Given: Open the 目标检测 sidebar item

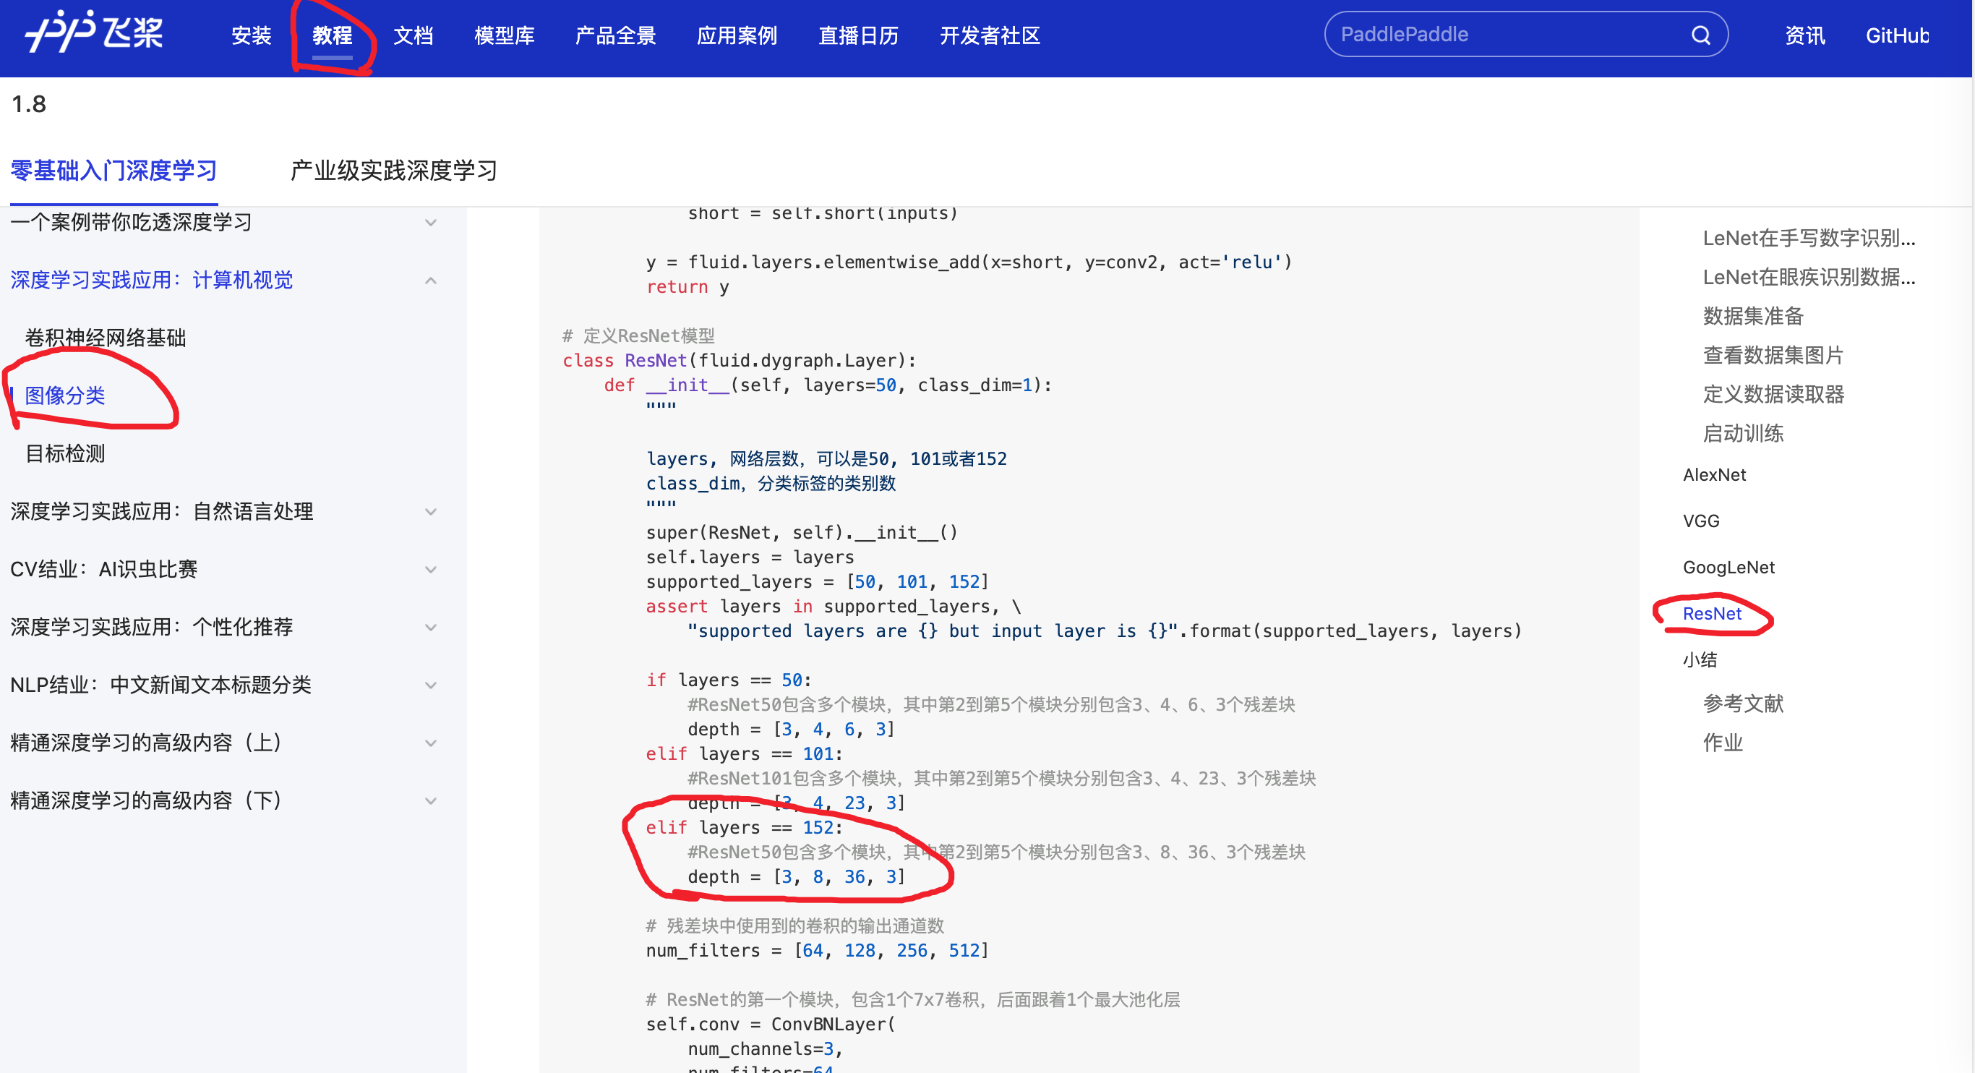Looking at the screenshot, I should tap(65, 453).
